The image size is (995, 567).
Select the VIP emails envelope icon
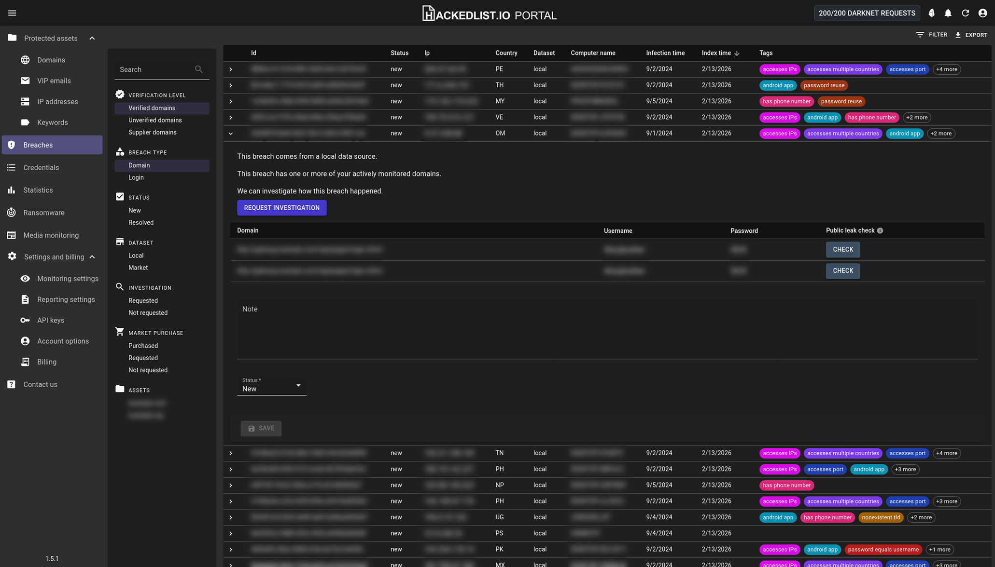(25, 81)
